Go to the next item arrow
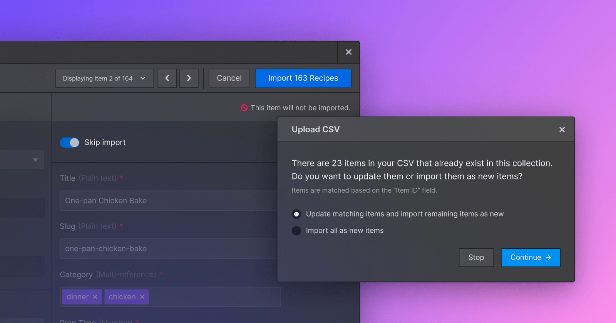The image size is (616, 323). 189,78
